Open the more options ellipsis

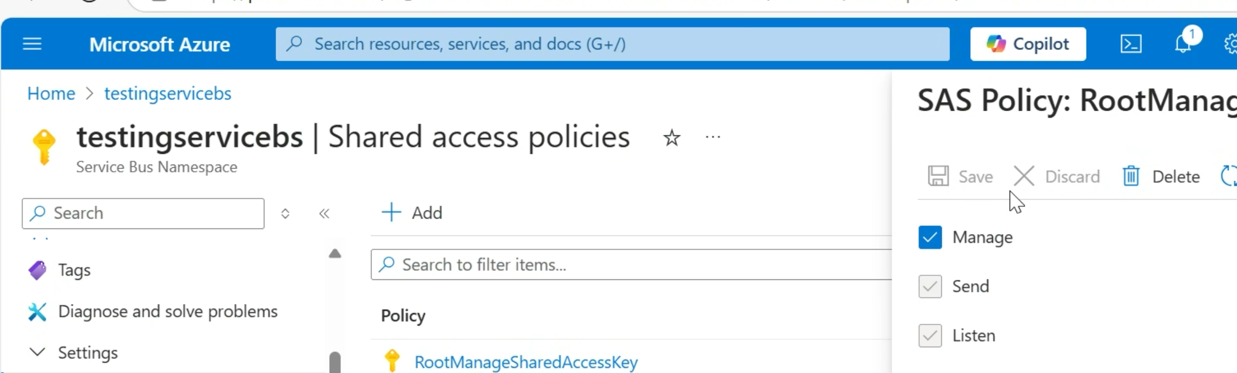click(713, 137)
